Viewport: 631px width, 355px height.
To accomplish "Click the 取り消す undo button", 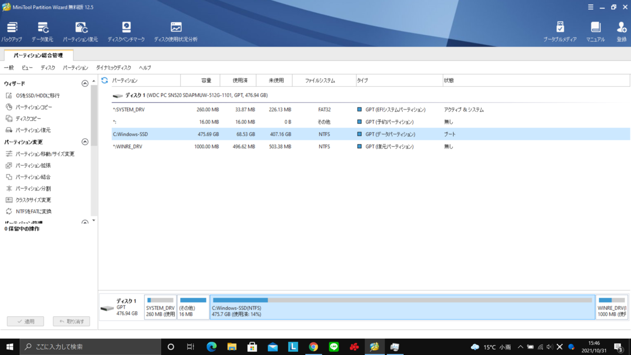I will (x=72, y=321).
